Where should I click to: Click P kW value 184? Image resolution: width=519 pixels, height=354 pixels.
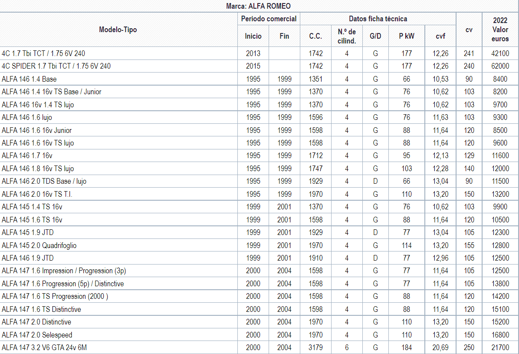[407, 348]
